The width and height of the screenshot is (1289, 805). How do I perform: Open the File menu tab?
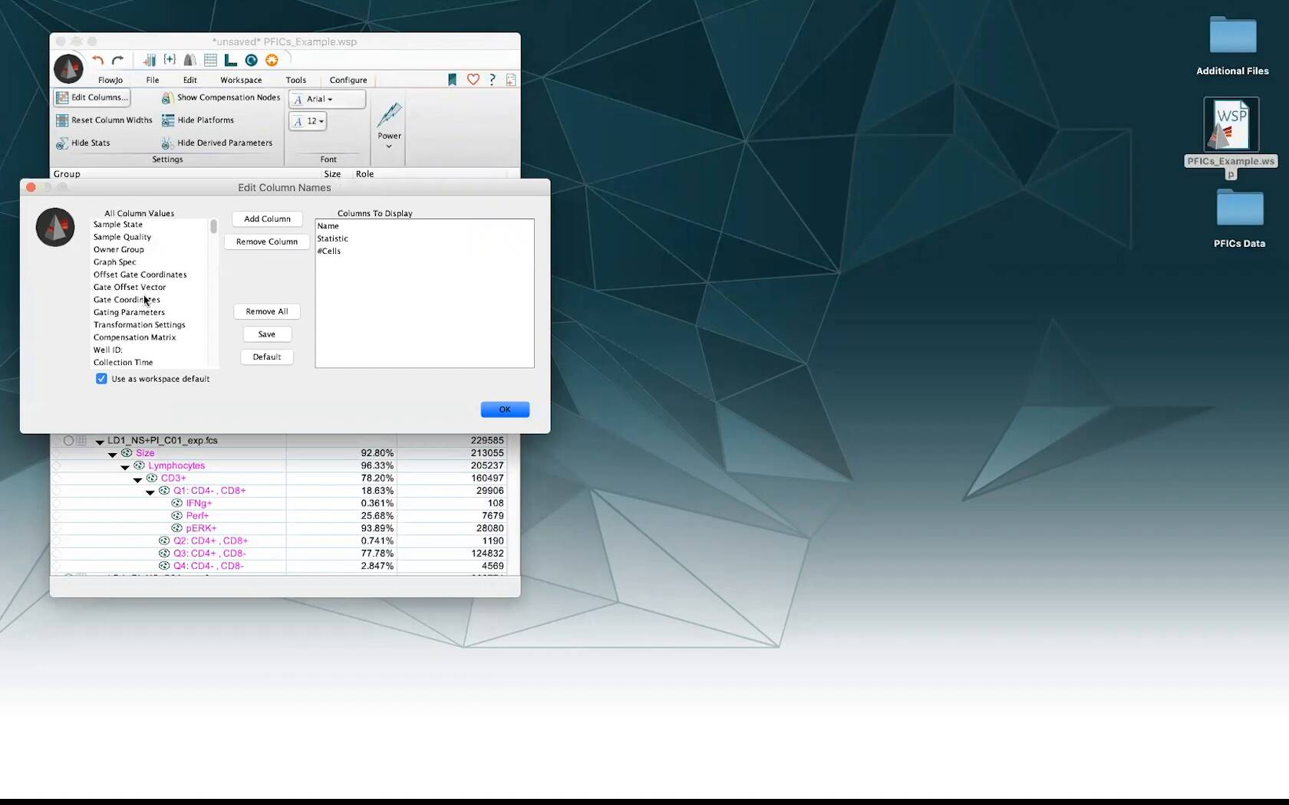click(153, 80)
